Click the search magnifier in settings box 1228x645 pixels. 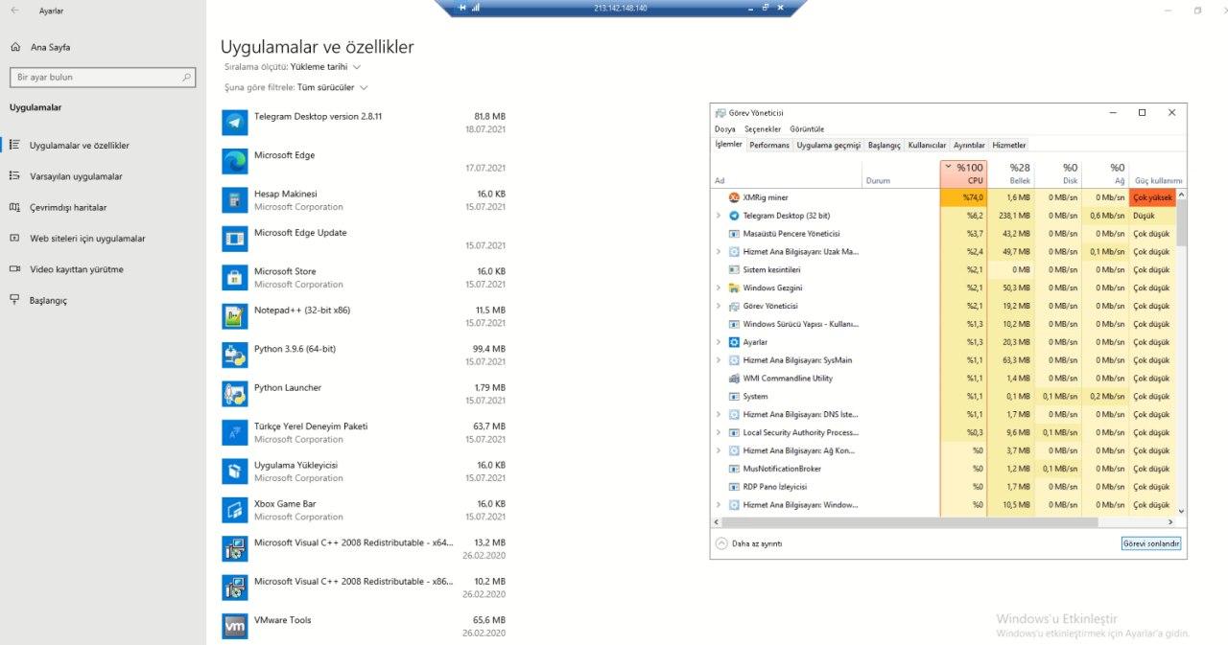[187, 77]
